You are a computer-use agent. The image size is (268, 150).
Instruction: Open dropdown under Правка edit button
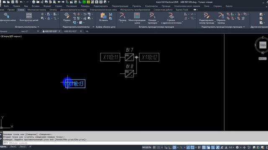pos(67,22)
